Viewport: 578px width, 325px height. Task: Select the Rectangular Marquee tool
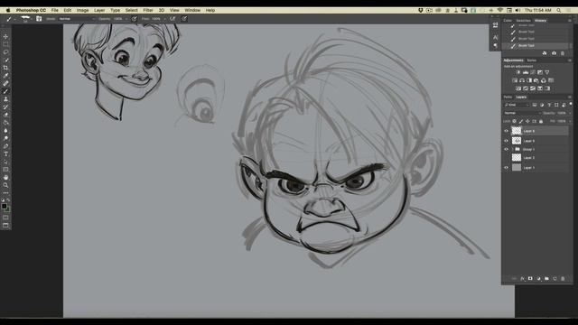pos(5,44)
